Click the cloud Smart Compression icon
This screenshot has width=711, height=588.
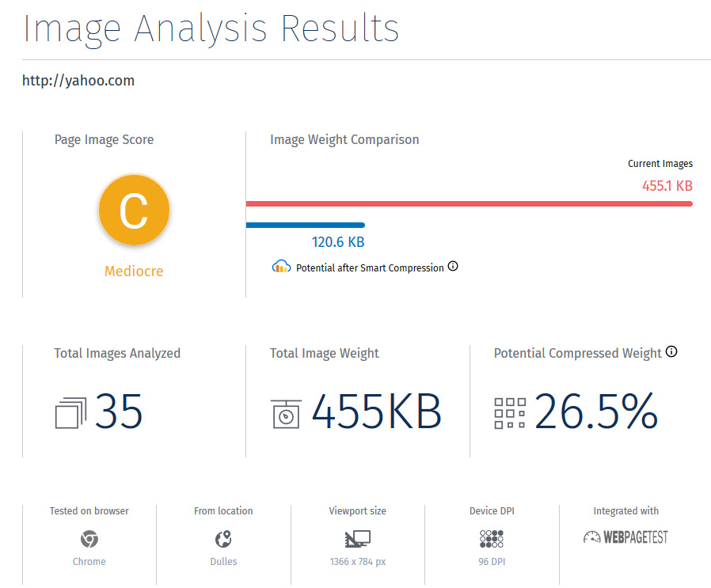[281, 267]
